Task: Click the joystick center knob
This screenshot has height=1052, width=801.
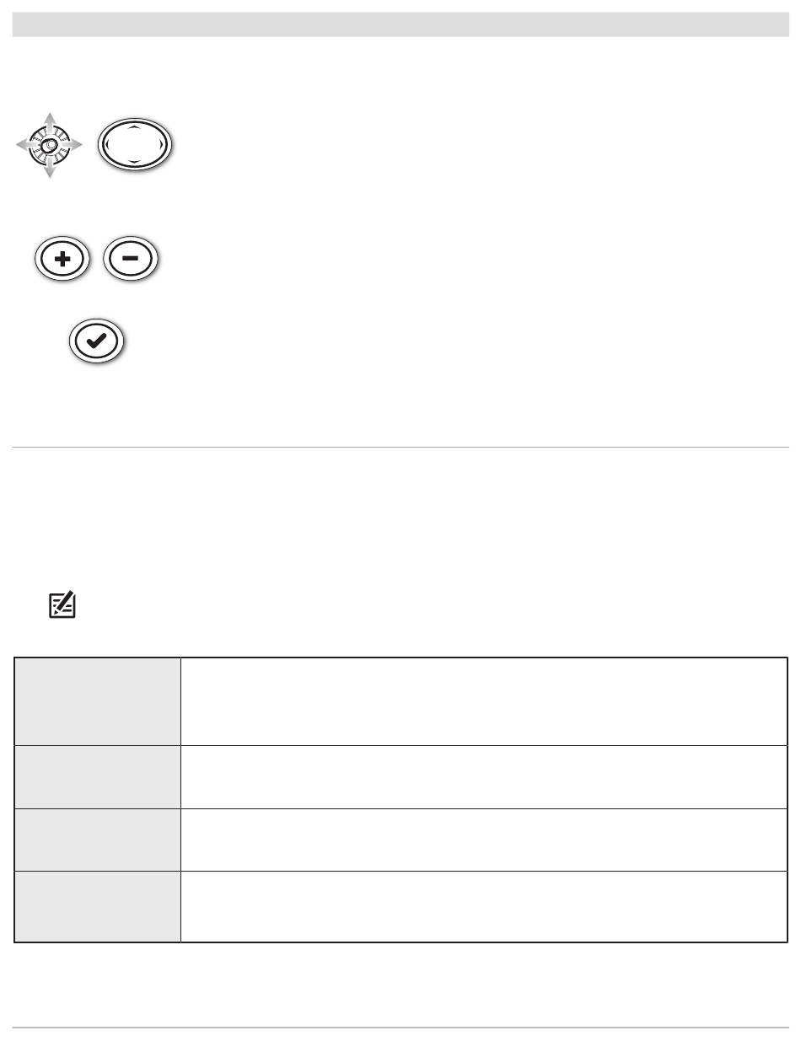Action: pos(49,145)
